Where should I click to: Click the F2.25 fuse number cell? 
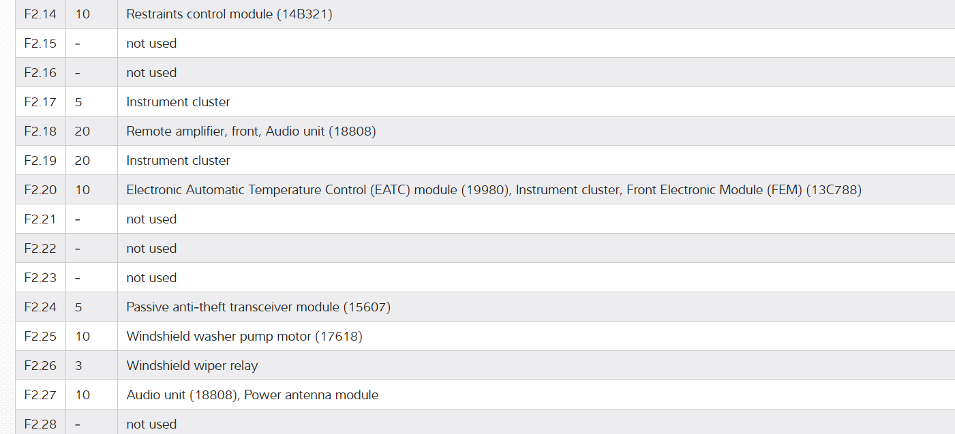40,336
